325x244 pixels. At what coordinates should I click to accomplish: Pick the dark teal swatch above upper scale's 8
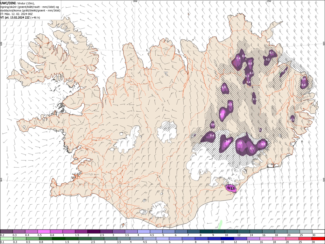point(206,232)
